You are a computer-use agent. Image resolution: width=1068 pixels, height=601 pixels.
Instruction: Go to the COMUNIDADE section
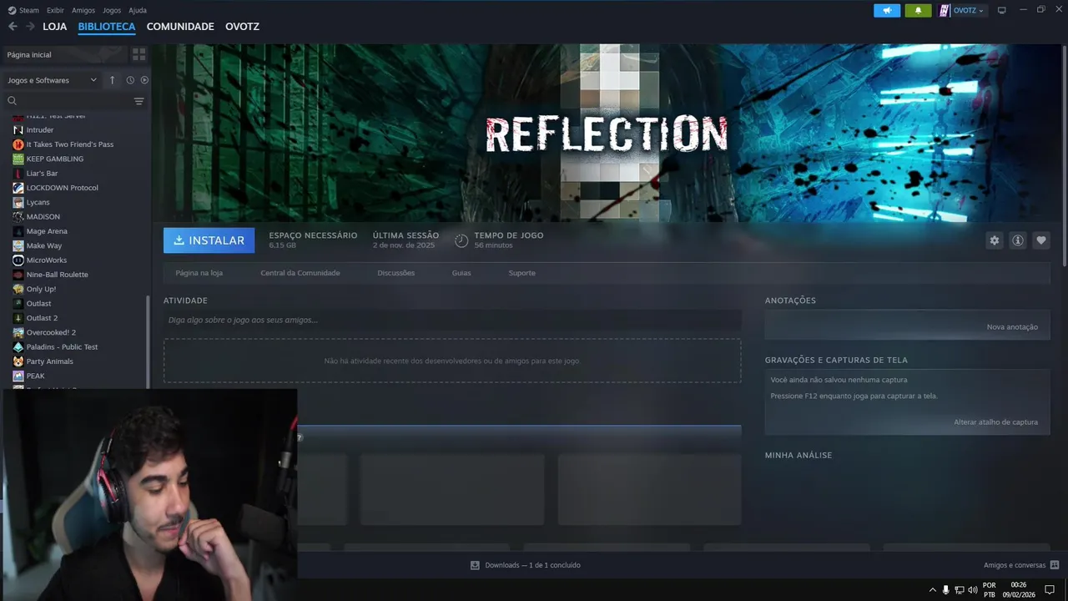coord(180,27)
